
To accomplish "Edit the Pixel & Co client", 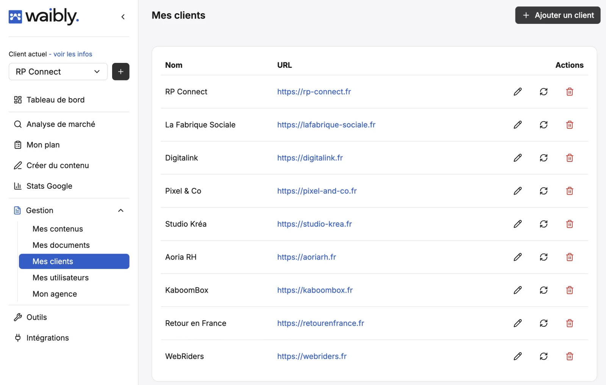I will click(518, 191).
